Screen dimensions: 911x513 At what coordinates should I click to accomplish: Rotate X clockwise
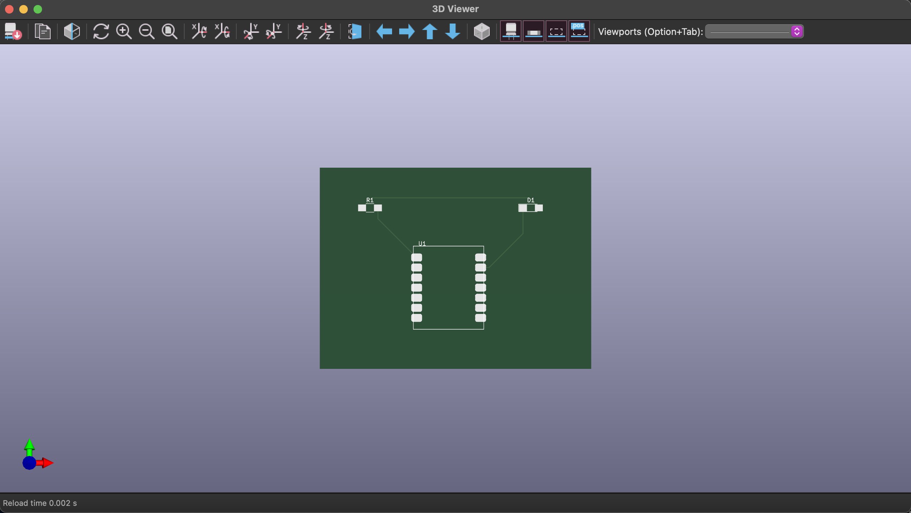tap(199, 31)
